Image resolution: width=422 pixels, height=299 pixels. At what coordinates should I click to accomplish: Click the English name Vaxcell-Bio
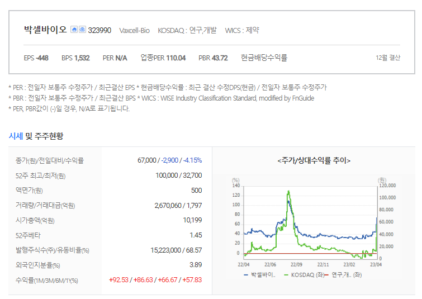click(x=134, y=31)
